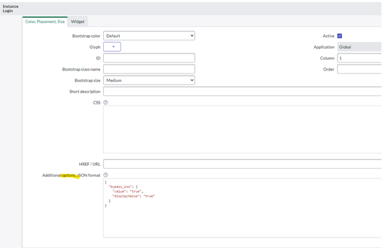
Task: Click into the Order input field
Action: pos(359,69)
